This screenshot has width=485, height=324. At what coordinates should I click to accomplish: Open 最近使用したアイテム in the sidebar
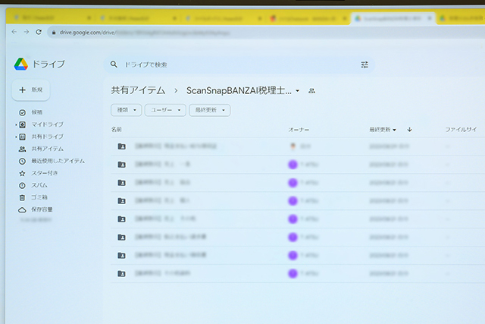pyautogui.click(x=58, y=161)
